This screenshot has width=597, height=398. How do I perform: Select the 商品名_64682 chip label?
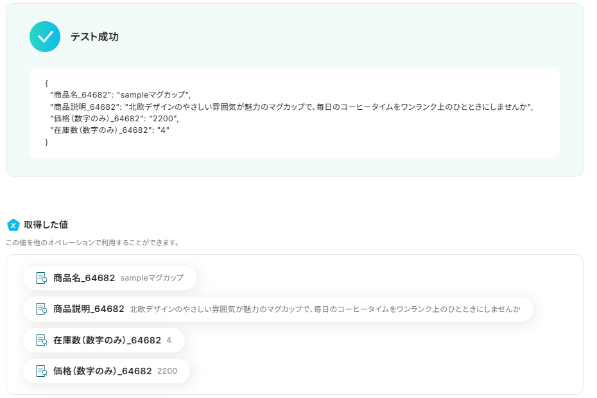pyautogui.click(x=84, y=278)
